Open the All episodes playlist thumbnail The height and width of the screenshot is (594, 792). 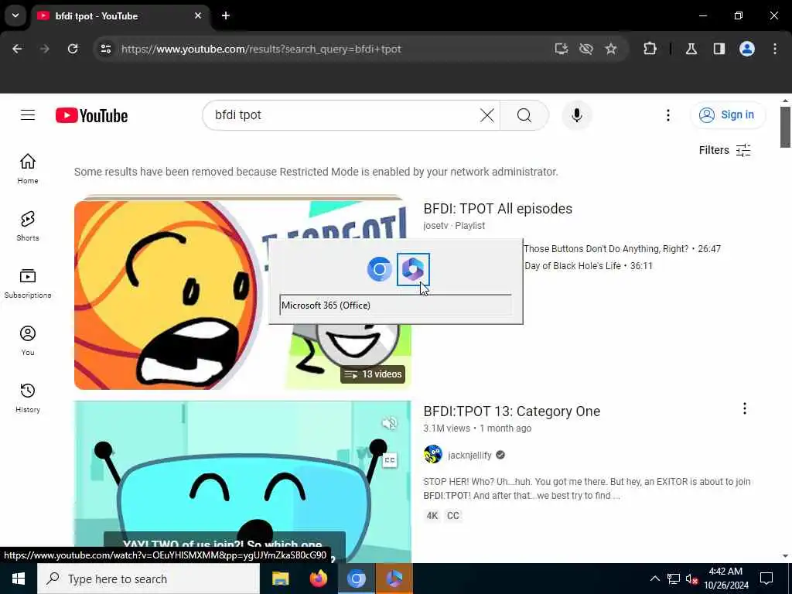click(x=242, y=295)
